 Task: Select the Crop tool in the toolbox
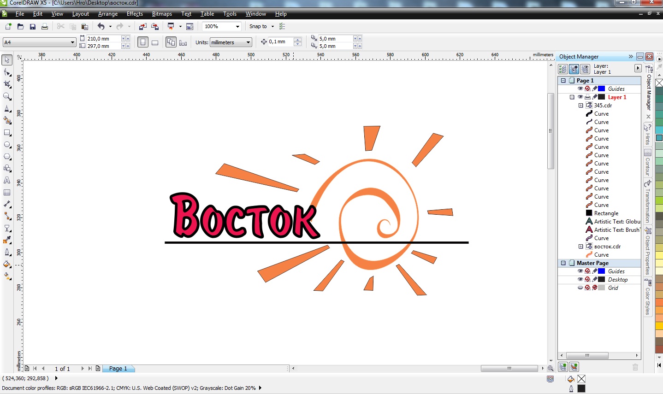pos(7,84)
